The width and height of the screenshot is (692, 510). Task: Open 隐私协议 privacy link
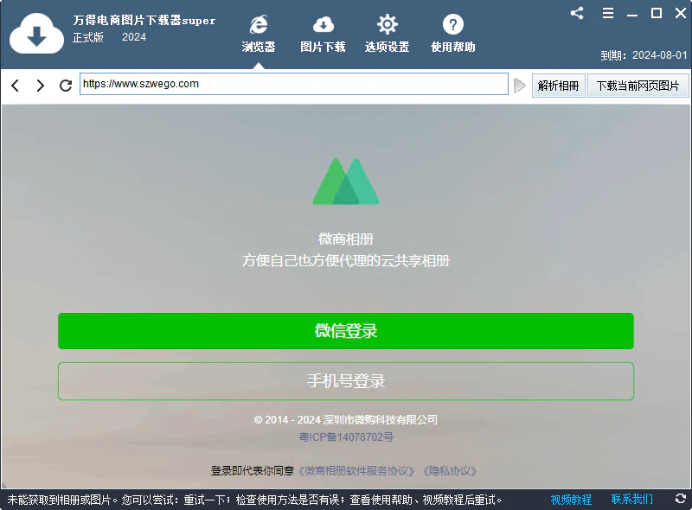coord(450,471)
